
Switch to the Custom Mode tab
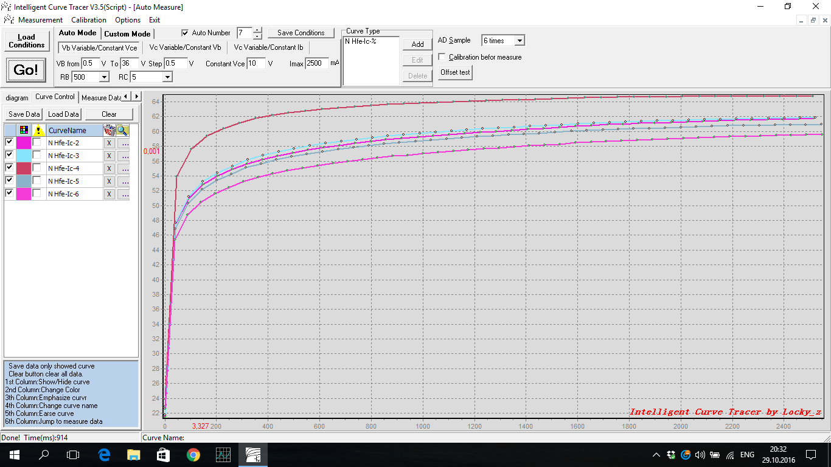pyautogui.click(x=127, y=33)
